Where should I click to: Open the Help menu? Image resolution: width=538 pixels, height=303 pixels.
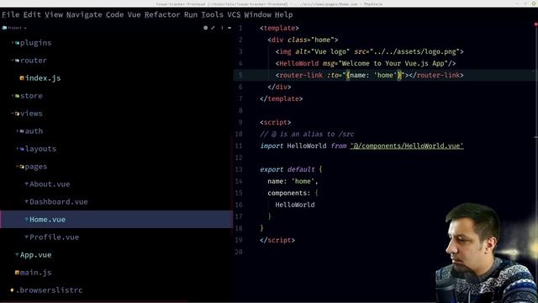tap(284, 15)
